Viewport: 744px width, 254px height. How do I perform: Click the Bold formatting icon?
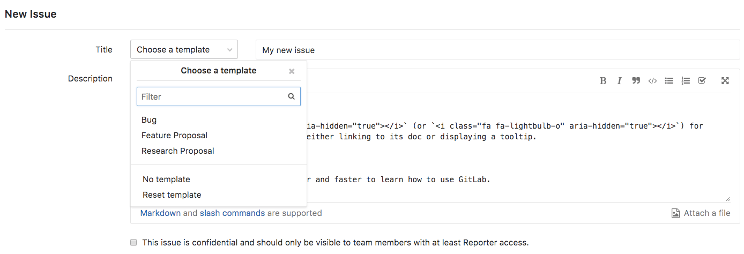603,81
